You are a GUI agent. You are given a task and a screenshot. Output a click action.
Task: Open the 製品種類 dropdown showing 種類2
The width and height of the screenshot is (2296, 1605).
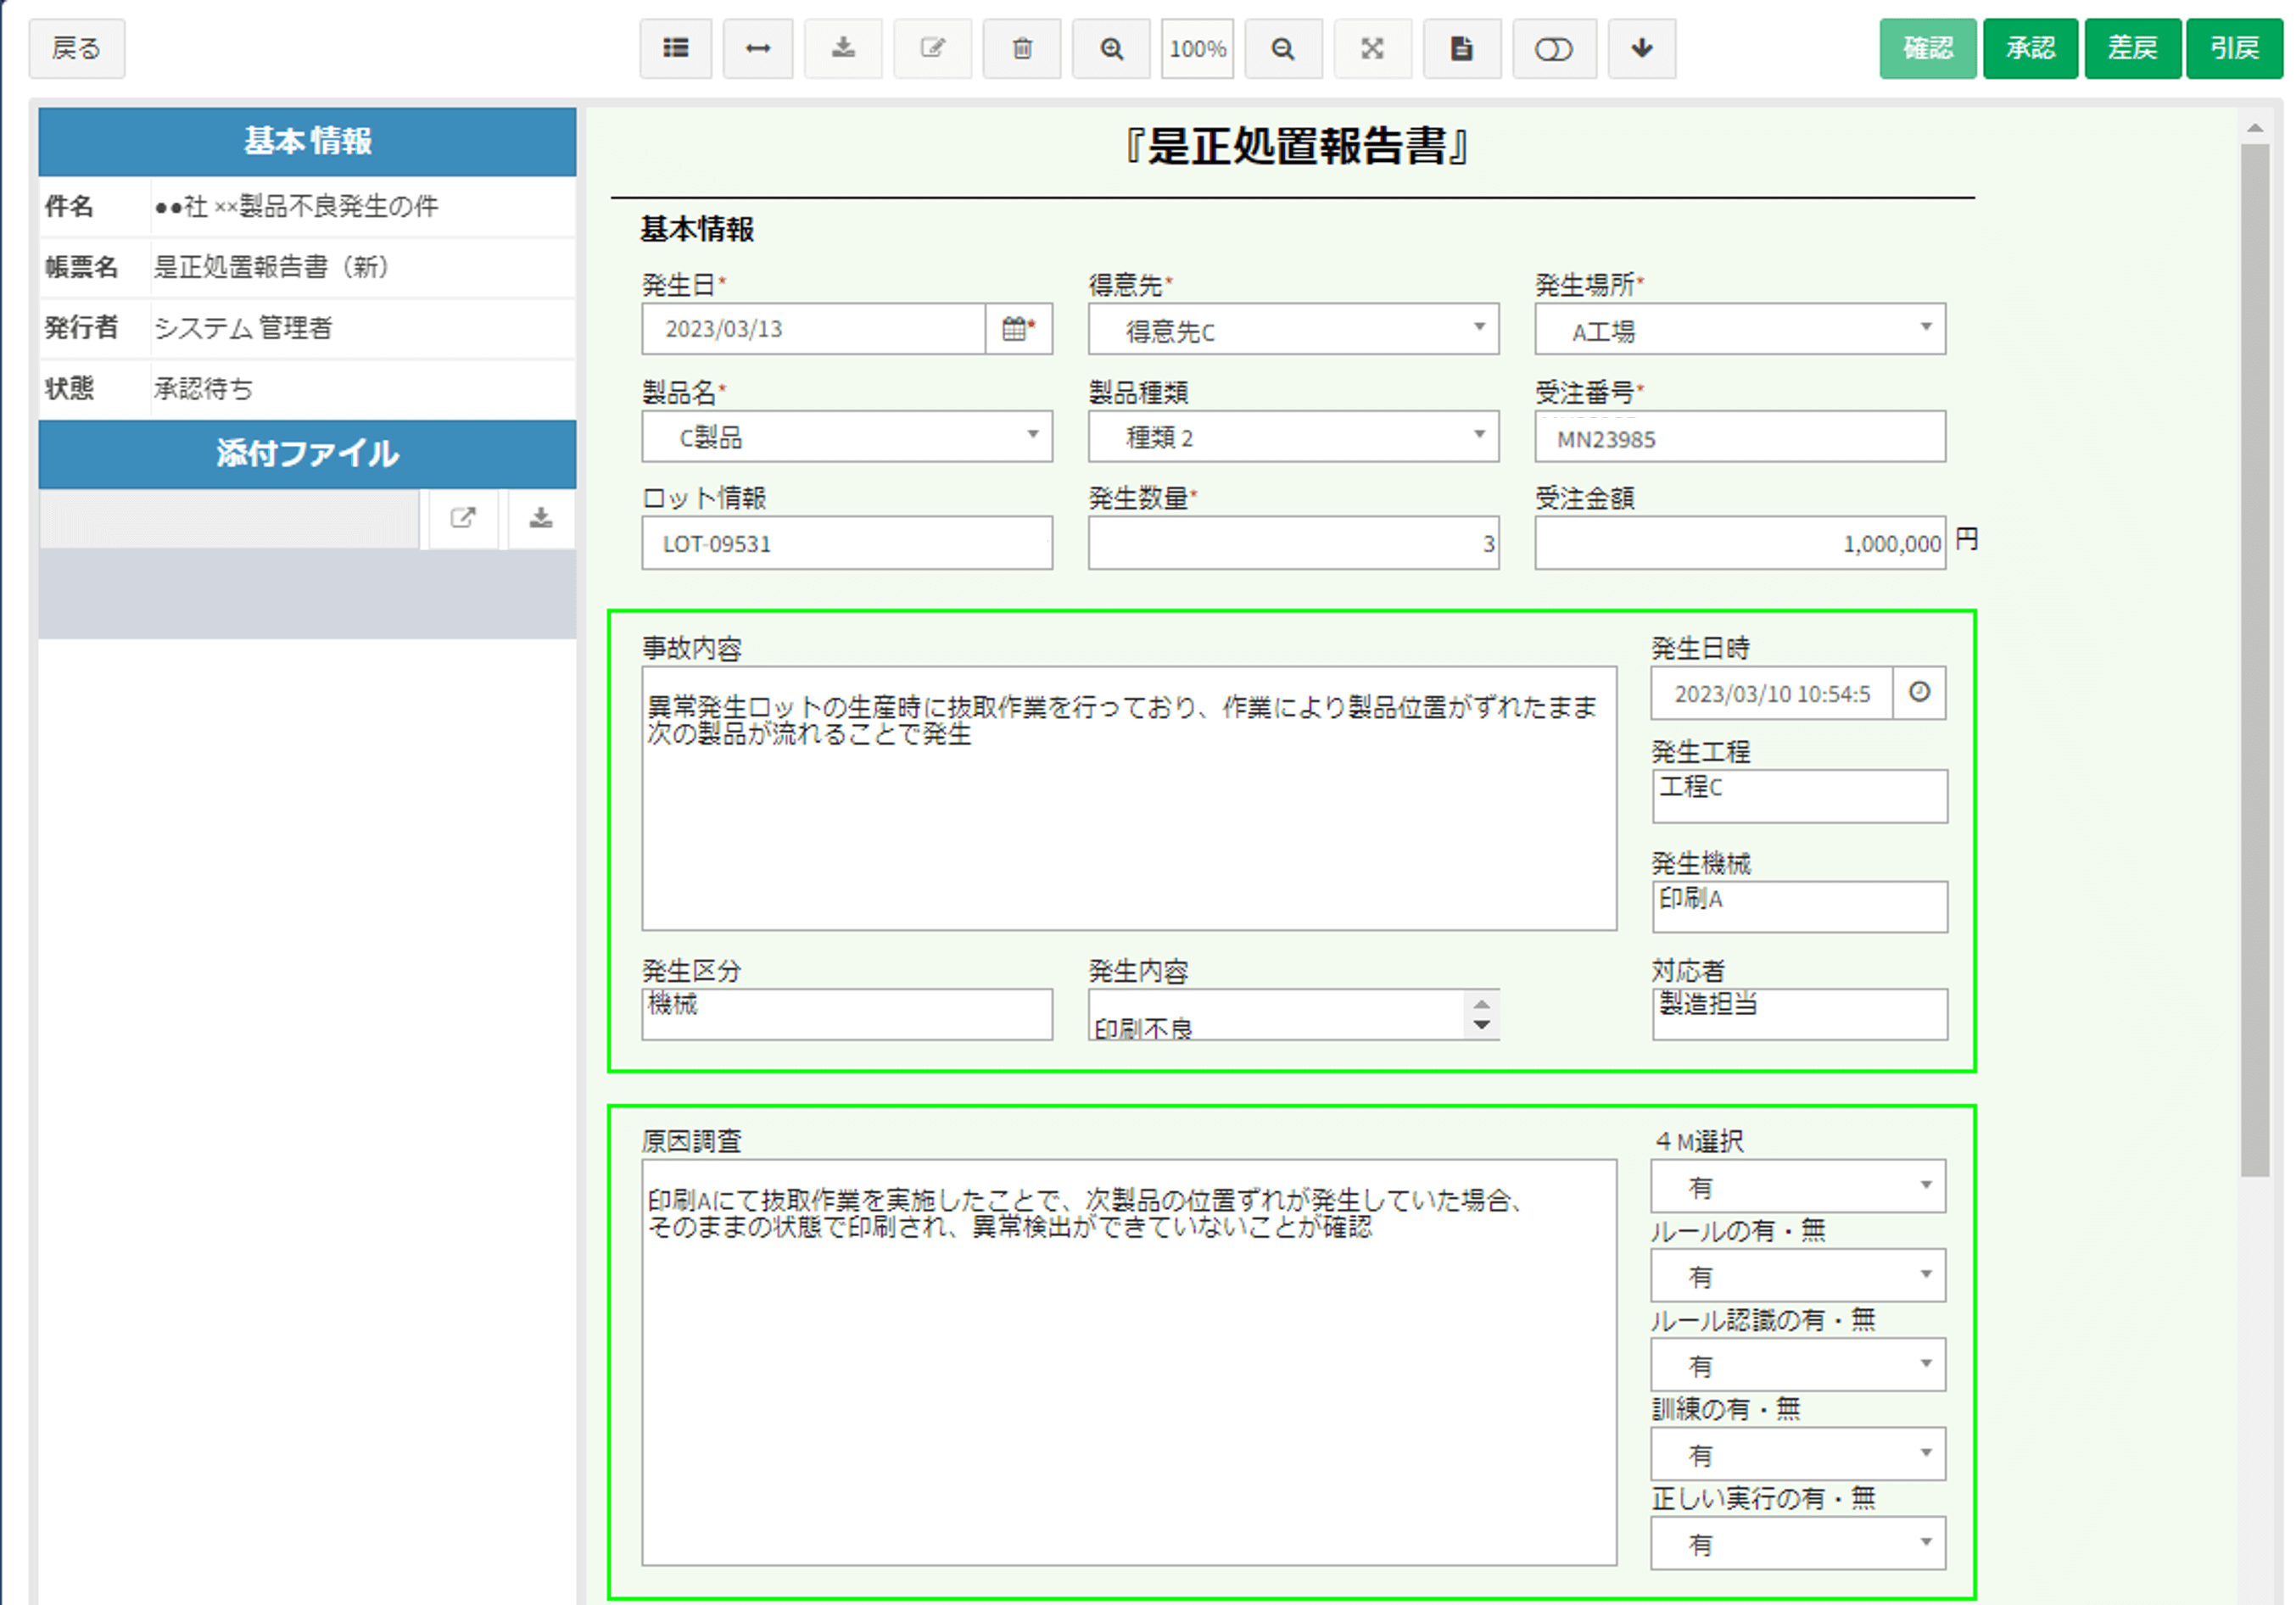pyautogui.click(x=1294, y=436)
